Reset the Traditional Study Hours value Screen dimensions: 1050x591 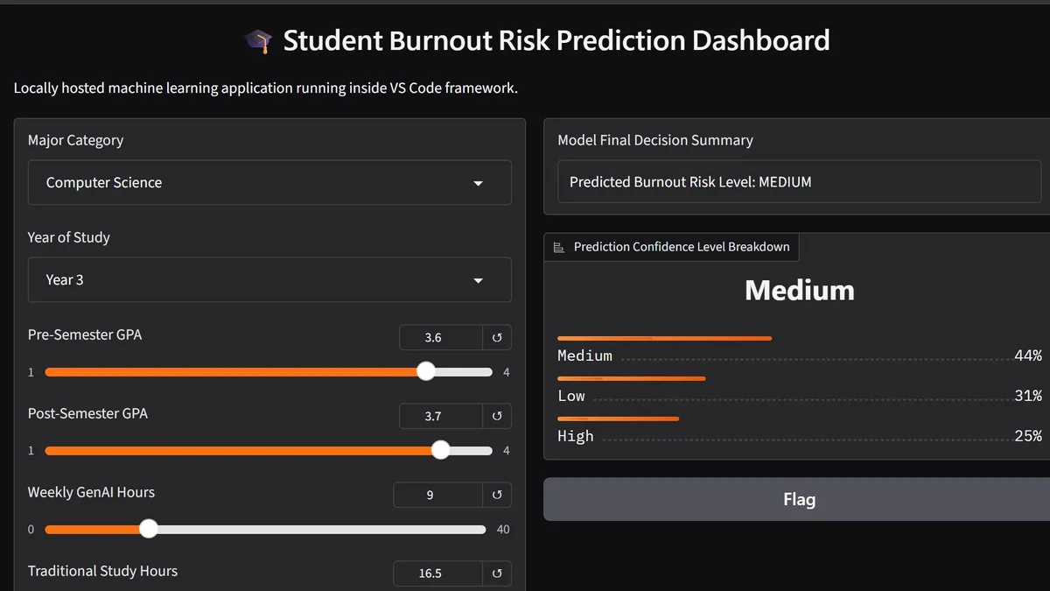497,573
